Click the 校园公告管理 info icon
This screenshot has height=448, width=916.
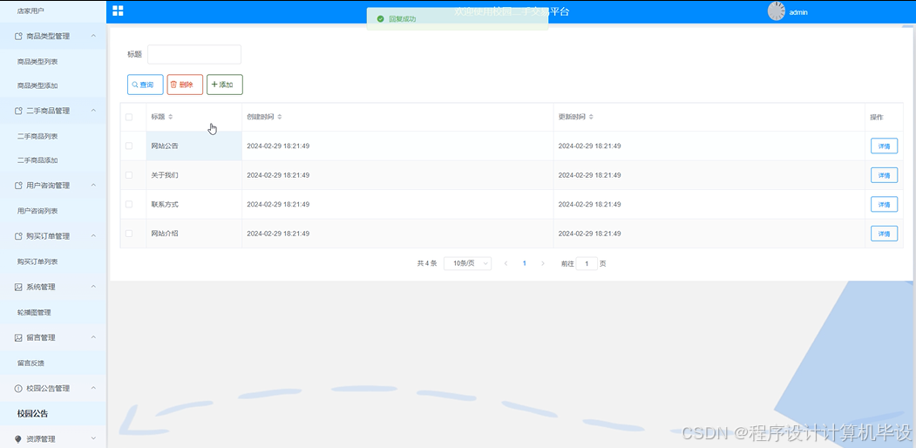pyautogui.click(x=18, y=389)
